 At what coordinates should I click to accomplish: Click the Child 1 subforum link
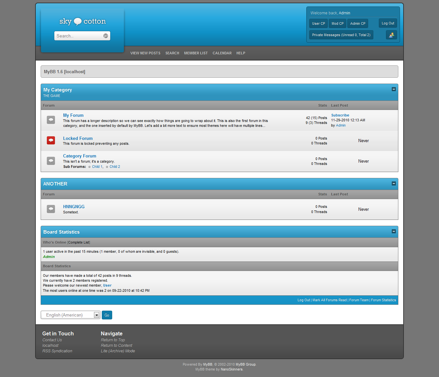[97, 167]
